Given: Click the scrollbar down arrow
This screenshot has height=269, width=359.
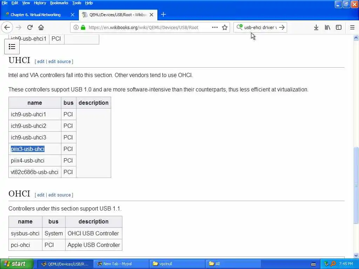Looking at the screenshot, I should 356,255.
